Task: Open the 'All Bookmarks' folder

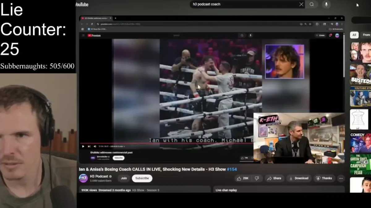Action: pyautogui.click(x=336, y=29)
